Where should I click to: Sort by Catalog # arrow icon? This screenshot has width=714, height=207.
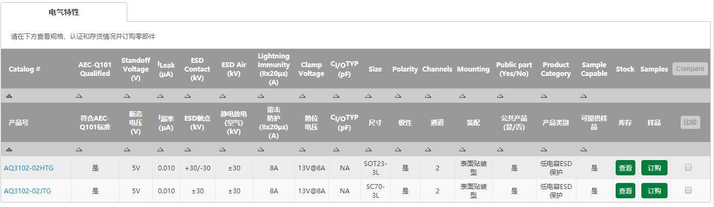[9, 96]
